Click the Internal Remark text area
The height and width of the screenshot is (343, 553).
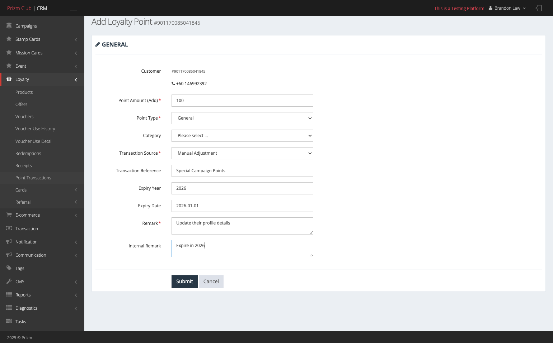(x=242, y=248)
